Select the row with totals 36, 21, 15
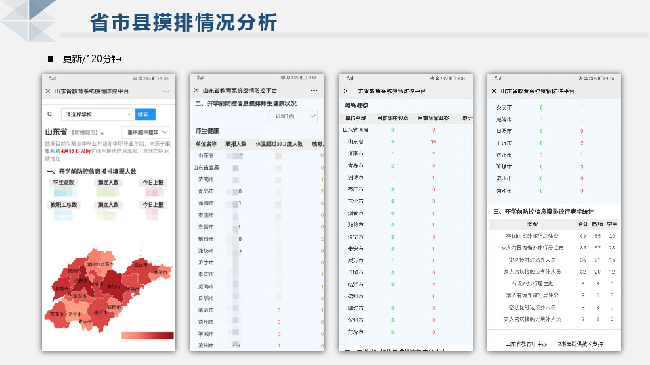Image resolution: width=650 pixels, height=365 pixels. pos(555,260)
